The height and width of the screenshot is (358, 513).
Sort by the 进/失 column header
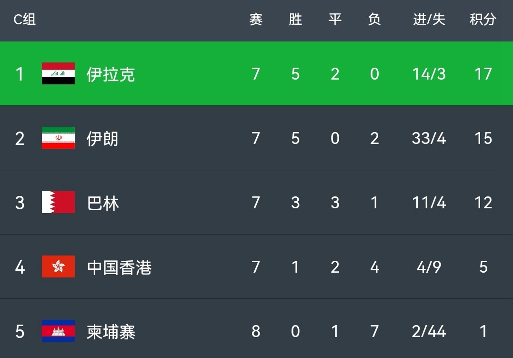(429, 20)
